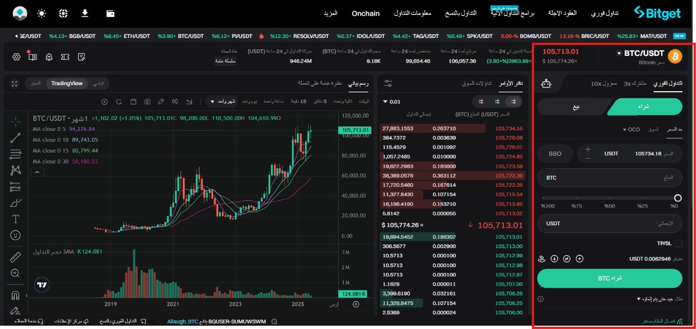Toggle the light/dark theme sun icon

[x=42, y=13]
